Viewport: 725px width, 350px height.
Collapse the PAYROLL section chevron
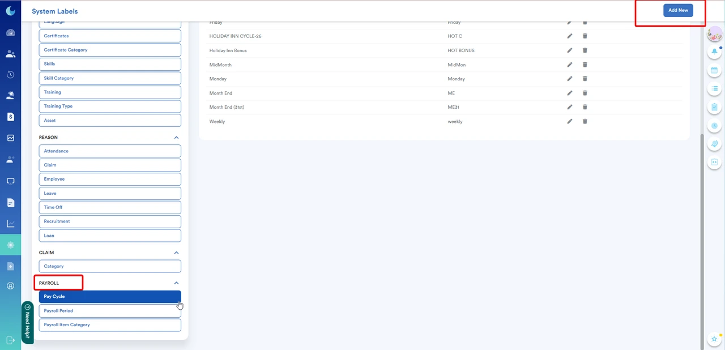click(x=176, y=283)
